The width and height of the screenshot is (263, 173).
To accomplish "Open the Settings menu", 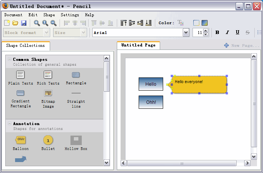I will click(70, 15).
